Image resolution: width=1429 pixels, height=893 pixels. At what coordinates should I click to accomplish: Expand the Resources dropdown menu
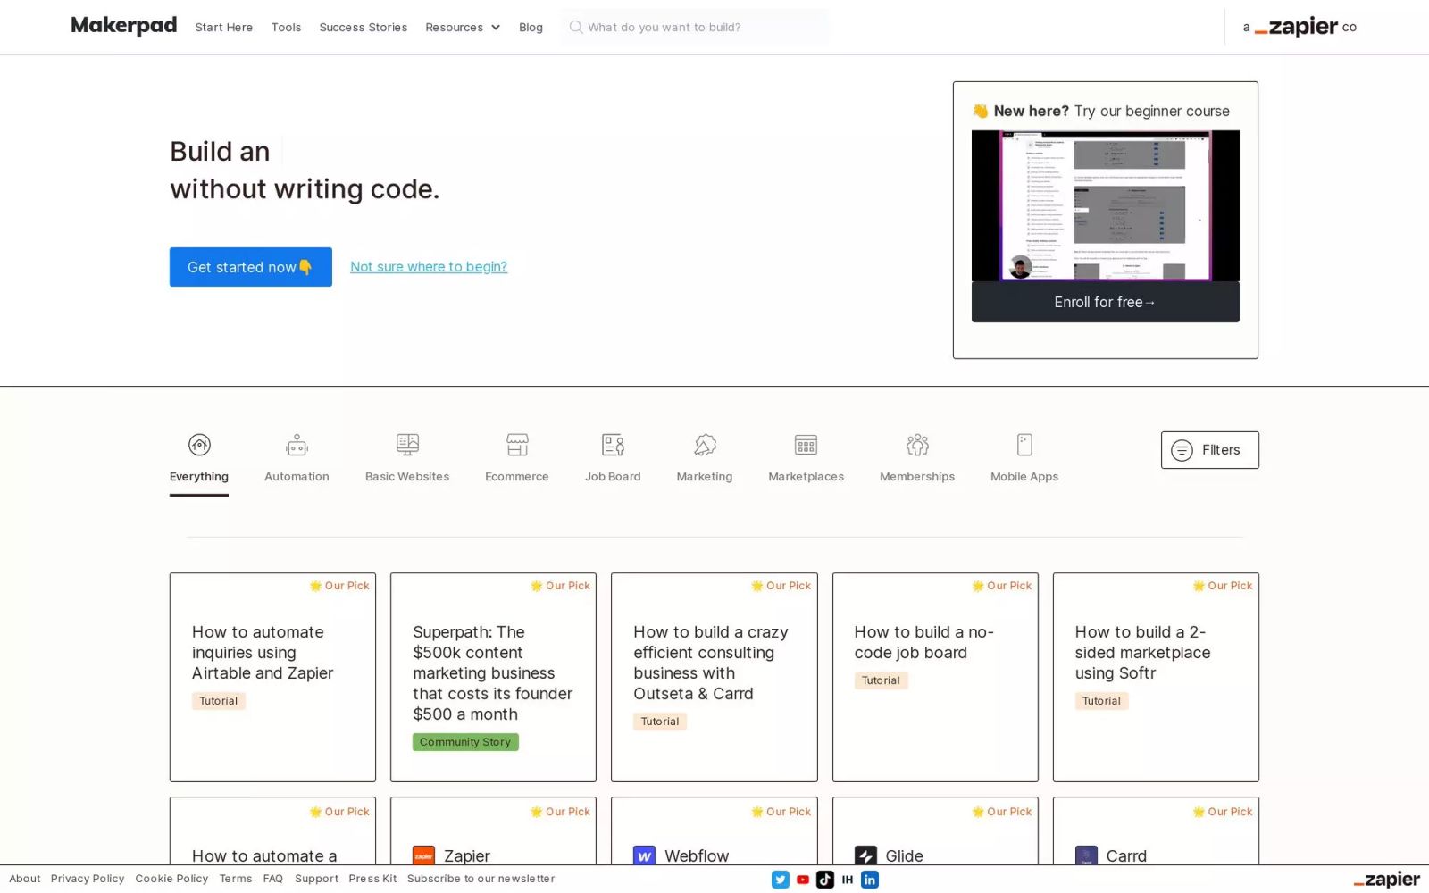[x=463, y=28]
